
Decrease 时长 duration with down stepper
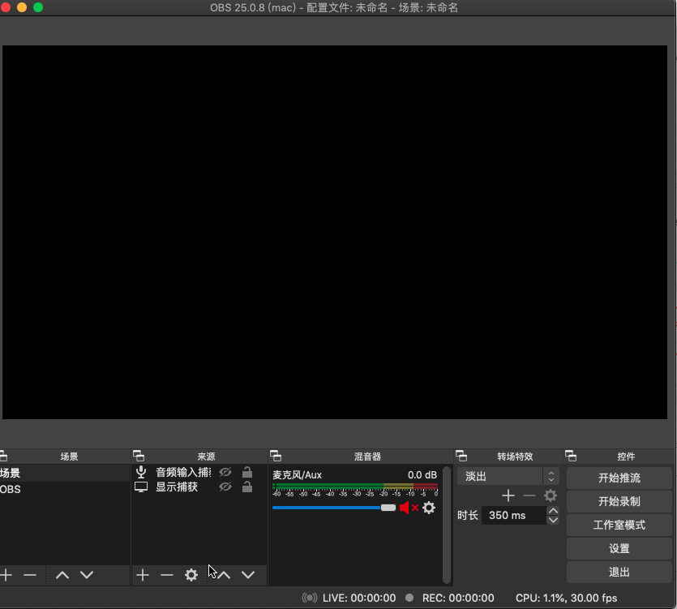(x=553, y=520)
